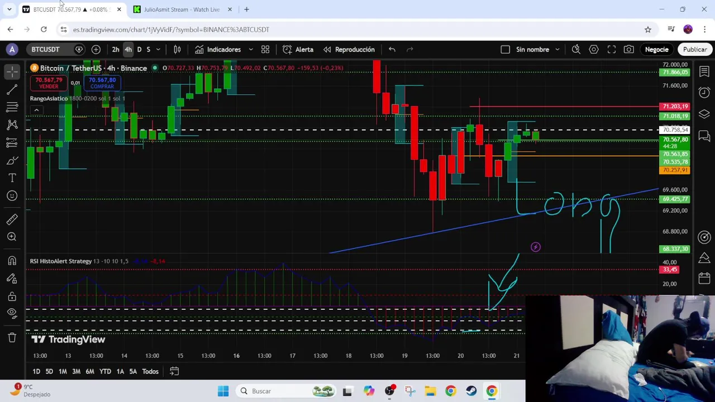Click the VENDER 70.567,79 sell button
This screenshot has height=402, width=715.
click(x=49, y=83)
